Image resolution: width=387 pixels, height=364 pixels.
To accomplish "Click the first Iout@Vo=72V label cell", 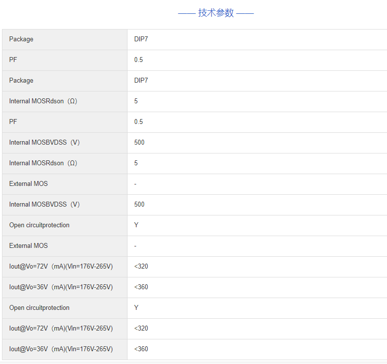I will tap(61, 267).
